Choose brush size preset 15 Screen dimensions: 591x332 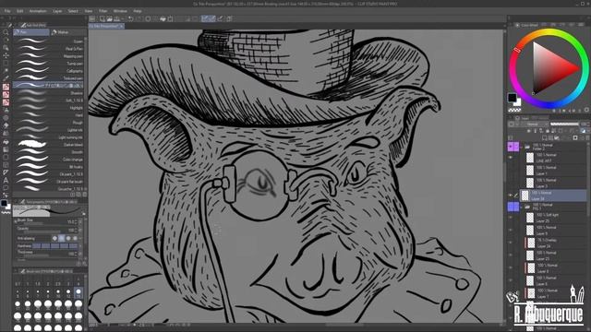tap(78, 292)
